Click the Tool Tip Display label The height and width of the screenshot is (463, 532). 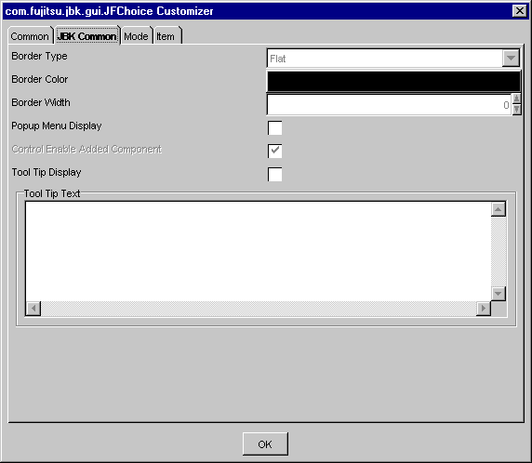[x=47, y=172]
